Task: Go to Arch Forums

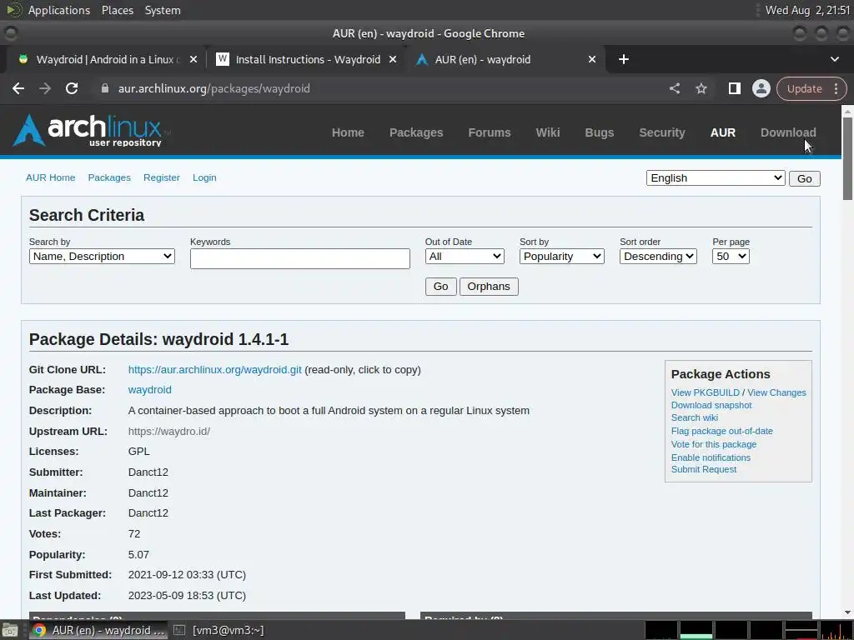Action: coord(489,132)
